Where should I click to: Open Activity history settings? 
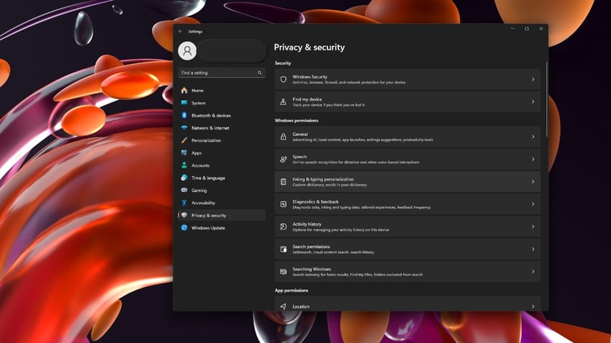click(407, 227)
